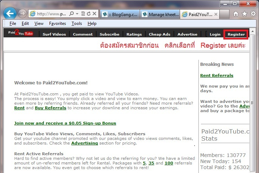The image size is (259, 173).
Task: Click the Rent link in the welcome text
Action: [19, 108]
